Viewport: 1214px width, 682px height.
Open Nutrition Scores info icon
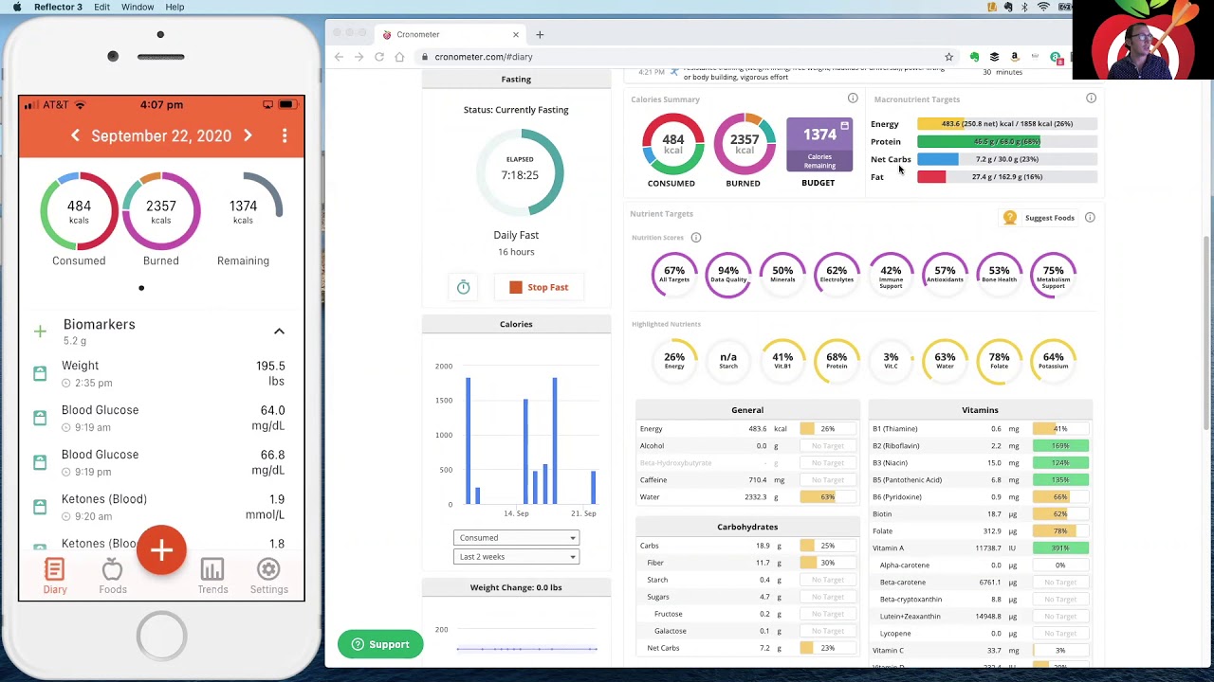tap(695, 238)
